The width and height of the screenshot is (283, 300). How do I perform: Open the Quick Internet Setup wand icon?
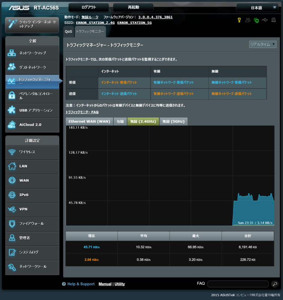click(x=12, y=24)
